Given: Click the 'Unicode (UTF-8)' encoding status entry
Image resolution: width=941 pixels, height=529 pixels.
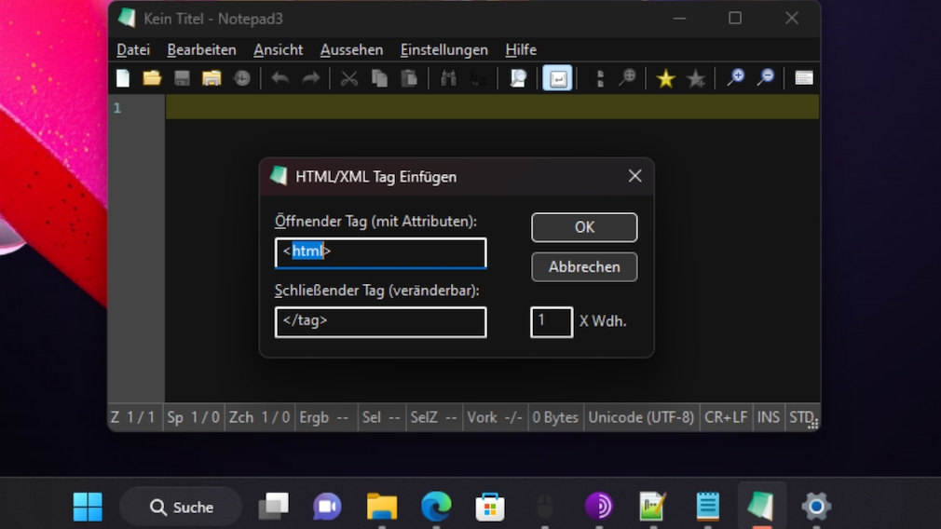Looking at the screenshot, I should pyautogui.click(x=641, y=417).
